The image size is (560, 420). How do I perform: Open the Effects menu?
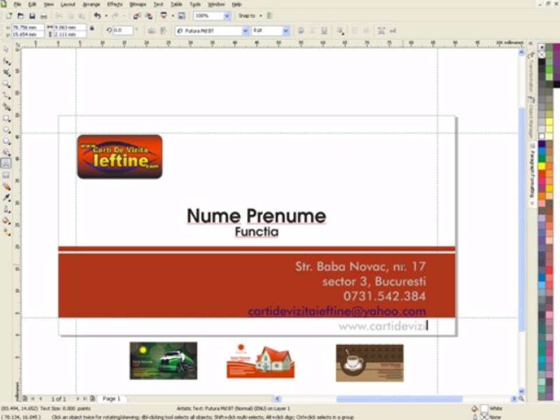[x=115, y=4]
